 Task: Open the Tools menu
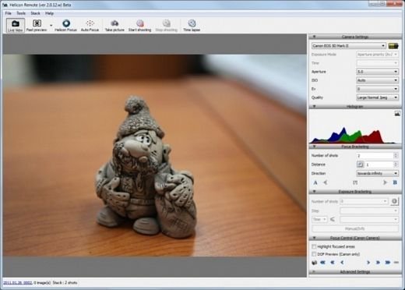click(21, 13)
